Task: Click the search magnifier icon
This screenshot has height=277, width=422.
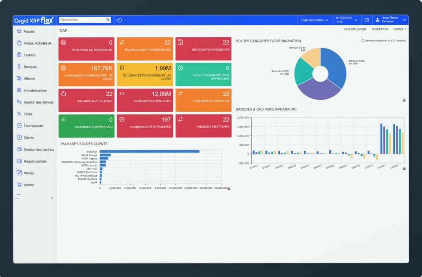Action: (x=108, y=20)
